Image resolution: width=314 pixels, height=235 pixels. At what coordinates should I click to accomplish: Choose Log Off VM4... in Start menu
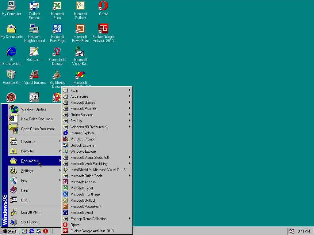click(35, 212)
